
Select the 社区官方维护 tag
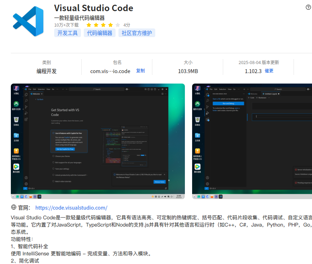pos(137,33)
